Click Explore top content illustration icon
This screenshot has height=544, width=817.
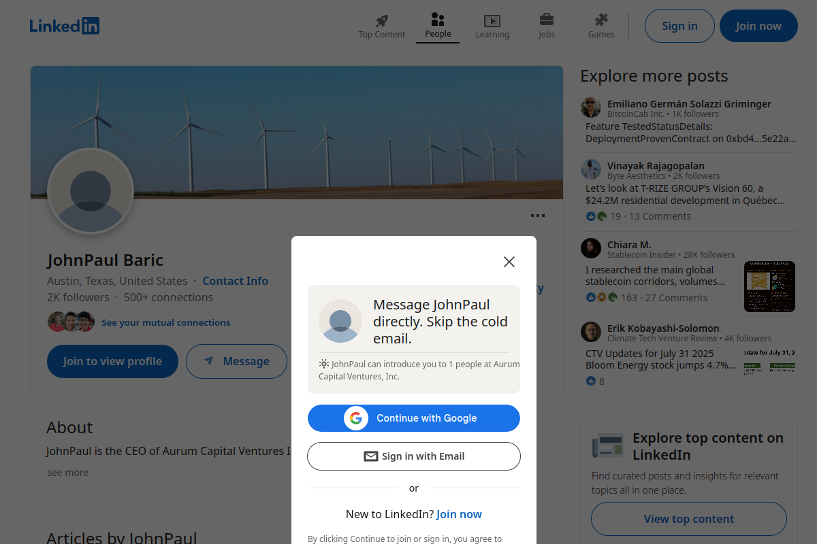pos(608,445)
